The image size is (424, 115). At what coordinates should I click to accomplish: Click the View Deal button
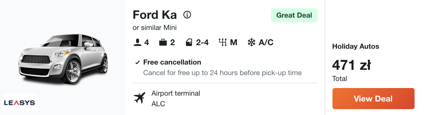click(373, 99)
